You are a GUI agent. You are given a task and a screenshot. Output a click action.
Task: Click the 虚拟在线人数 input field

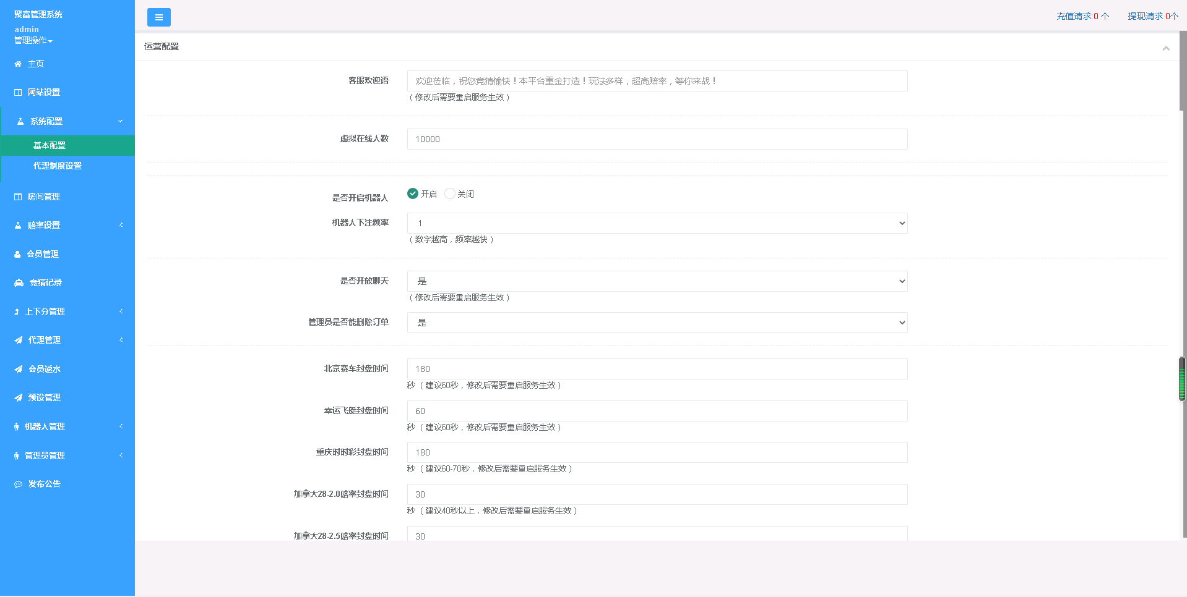coord(657,139)
